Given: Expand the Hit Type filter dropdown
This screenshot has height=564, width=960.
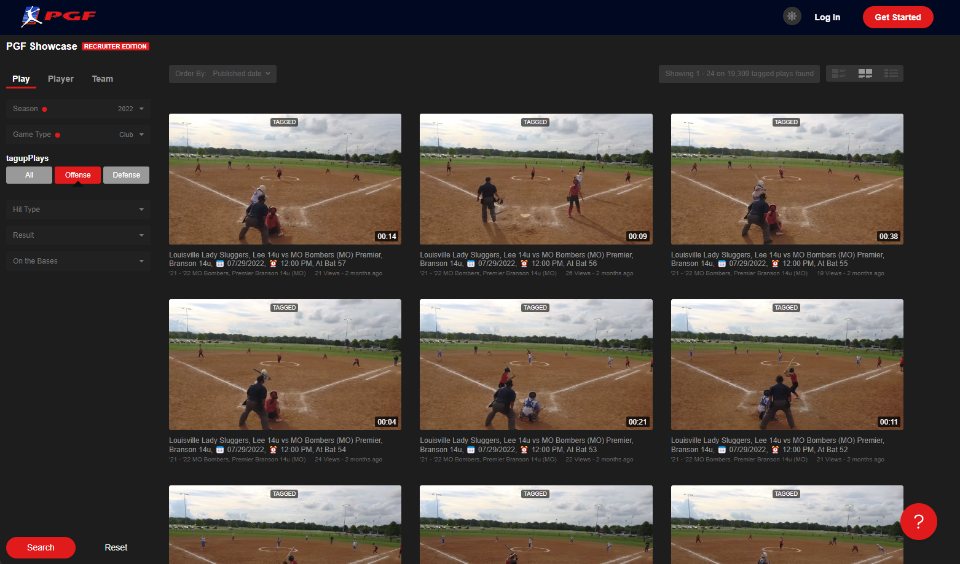Looking at the screenshot, I should (x=77, y=210).
